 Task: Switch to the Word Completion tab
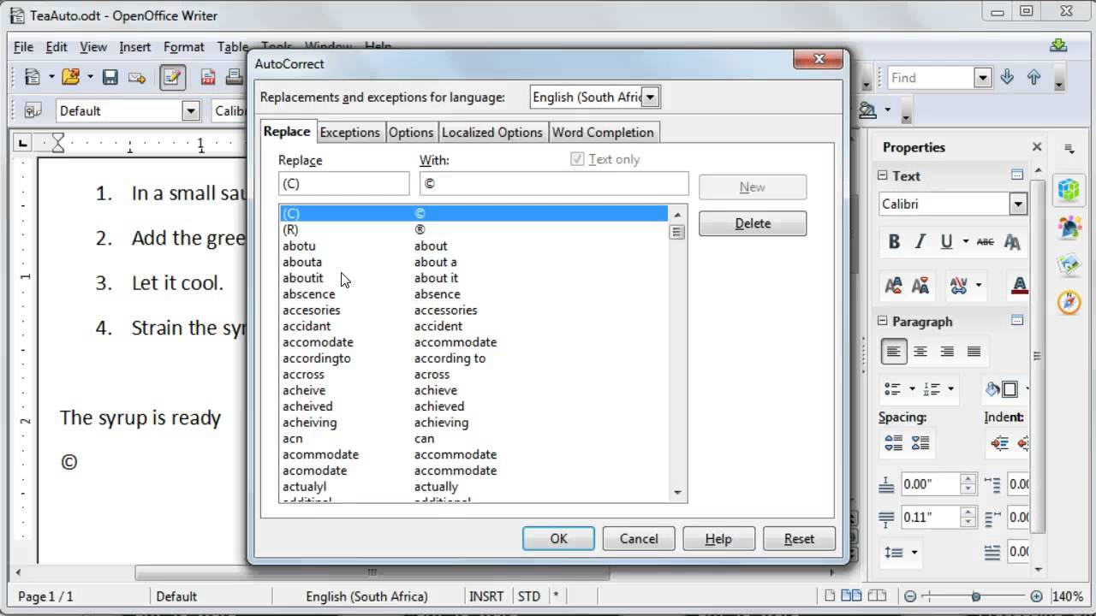click(603, 132)
